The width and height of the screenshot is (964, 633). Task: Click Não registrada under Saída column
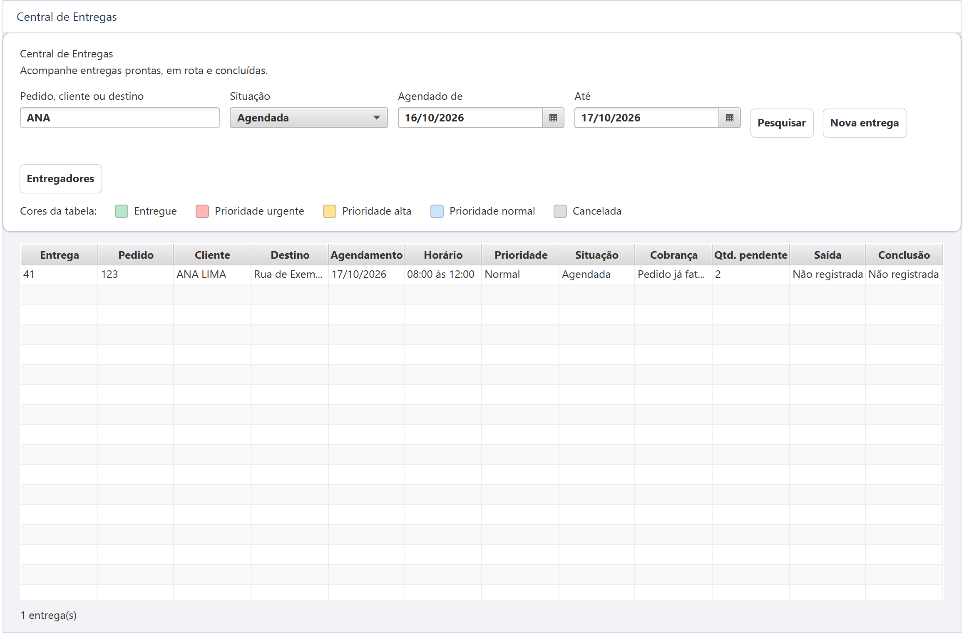827,274
